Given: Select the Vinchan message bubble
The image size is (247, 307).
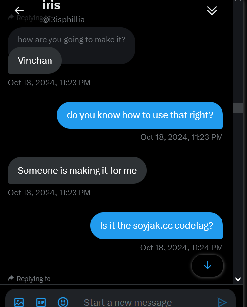Looking at the screenshot, I should pos(35,60).
